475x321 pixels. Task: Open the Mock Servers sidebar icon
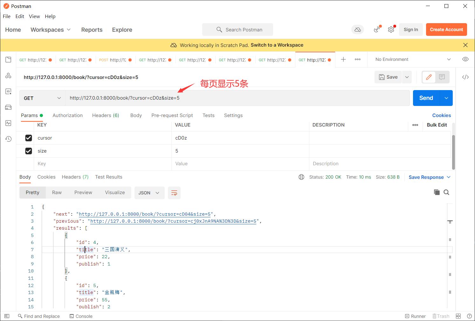(8, 107)
